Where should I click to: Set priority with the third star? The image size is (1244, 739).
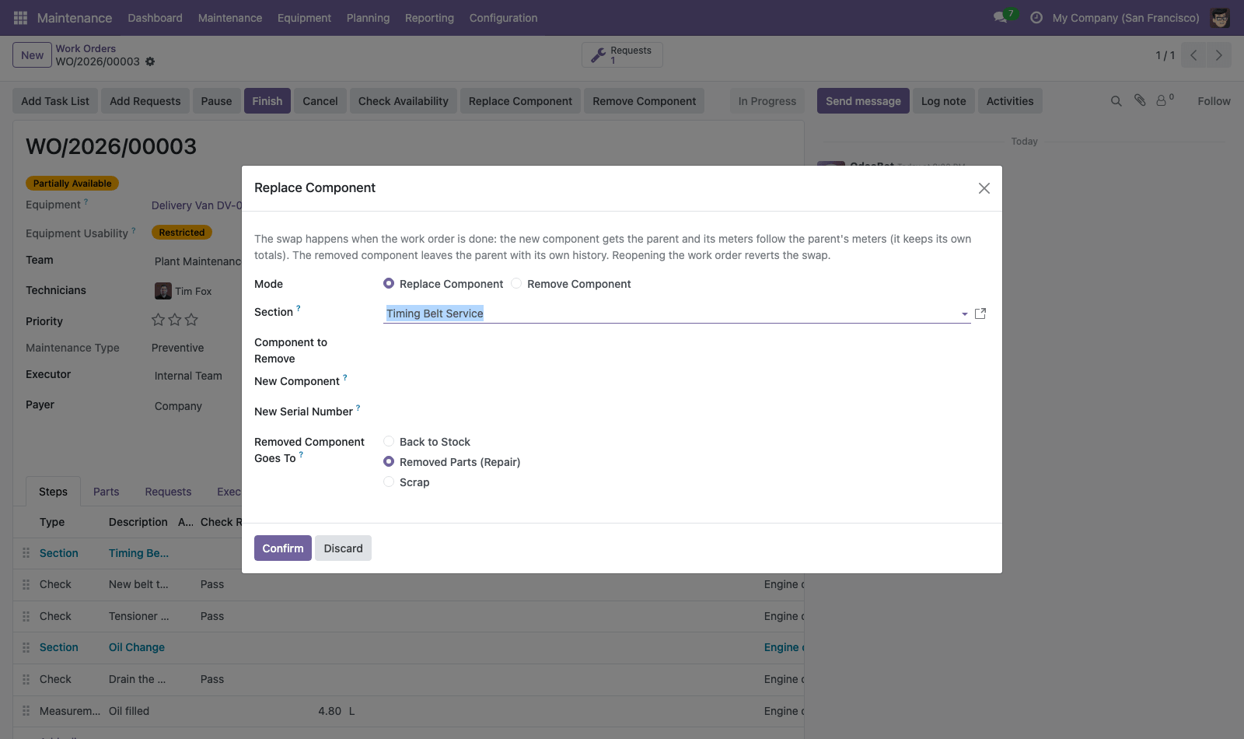191,320
